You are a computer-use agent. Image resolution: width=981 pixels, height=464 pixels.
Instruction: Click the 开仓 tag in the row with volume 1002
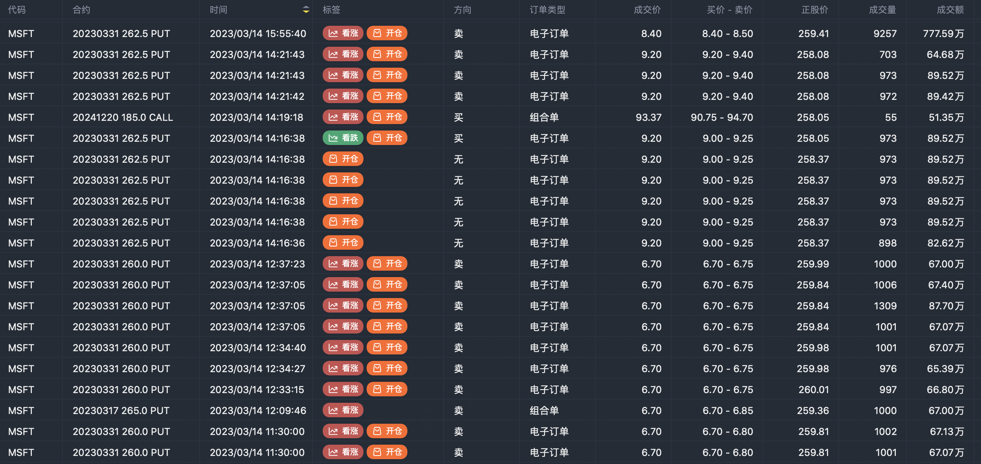387,431
